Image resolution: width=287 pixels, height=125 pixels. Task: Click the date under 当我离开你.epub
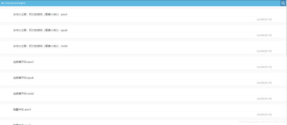click(x=264, y=83)
